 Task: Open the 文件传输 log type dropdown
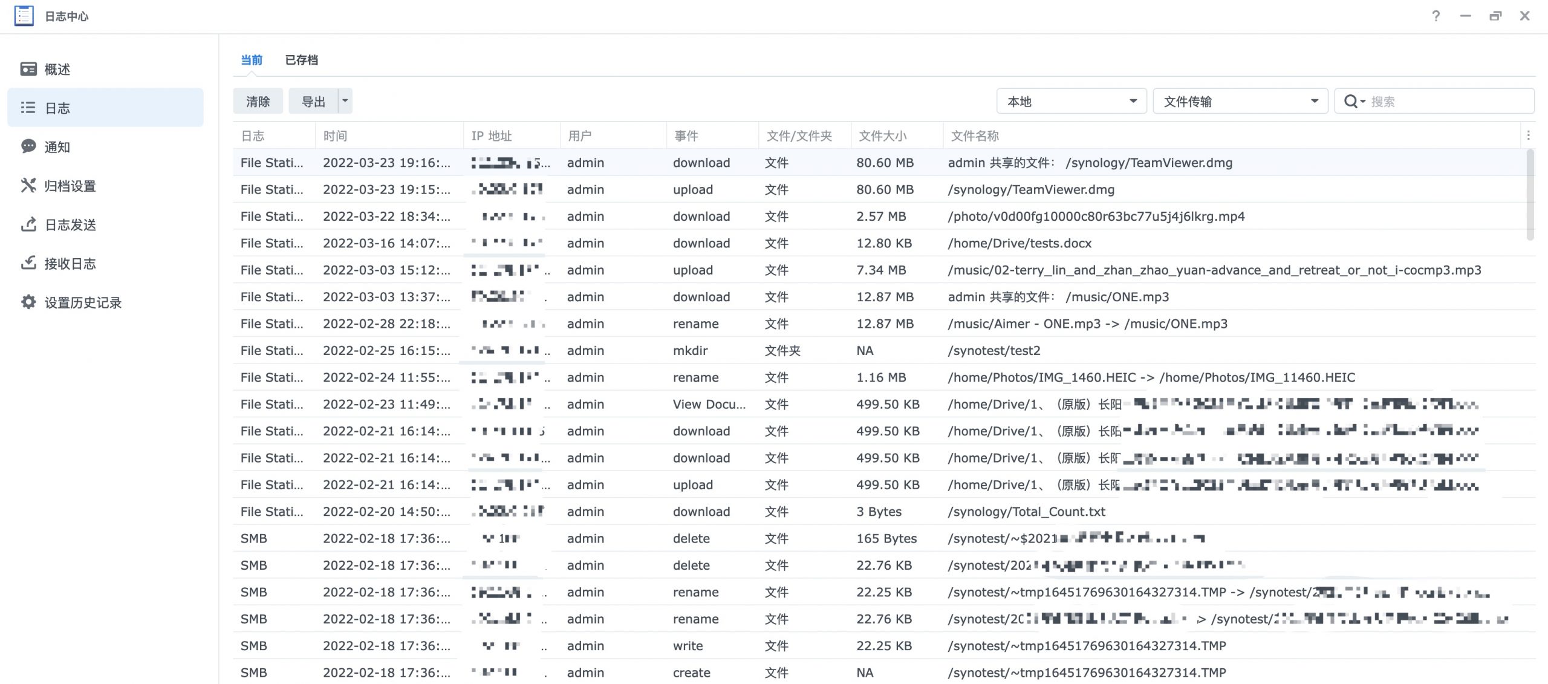tap(1240, 101)
